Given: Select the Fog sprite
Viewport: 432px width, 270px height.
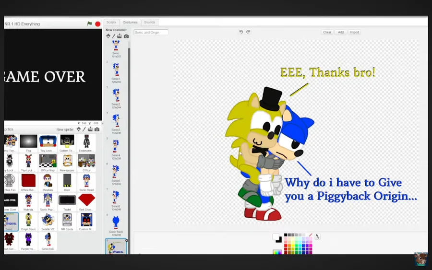Looking at the screenshot, I should (28, 143).
